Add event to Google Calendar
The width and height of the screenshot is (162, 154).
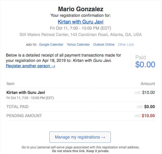click(51, 45)
